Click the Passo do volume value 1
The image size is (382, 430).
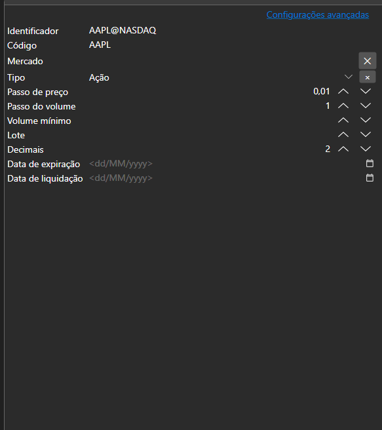[x=328, y=106]
